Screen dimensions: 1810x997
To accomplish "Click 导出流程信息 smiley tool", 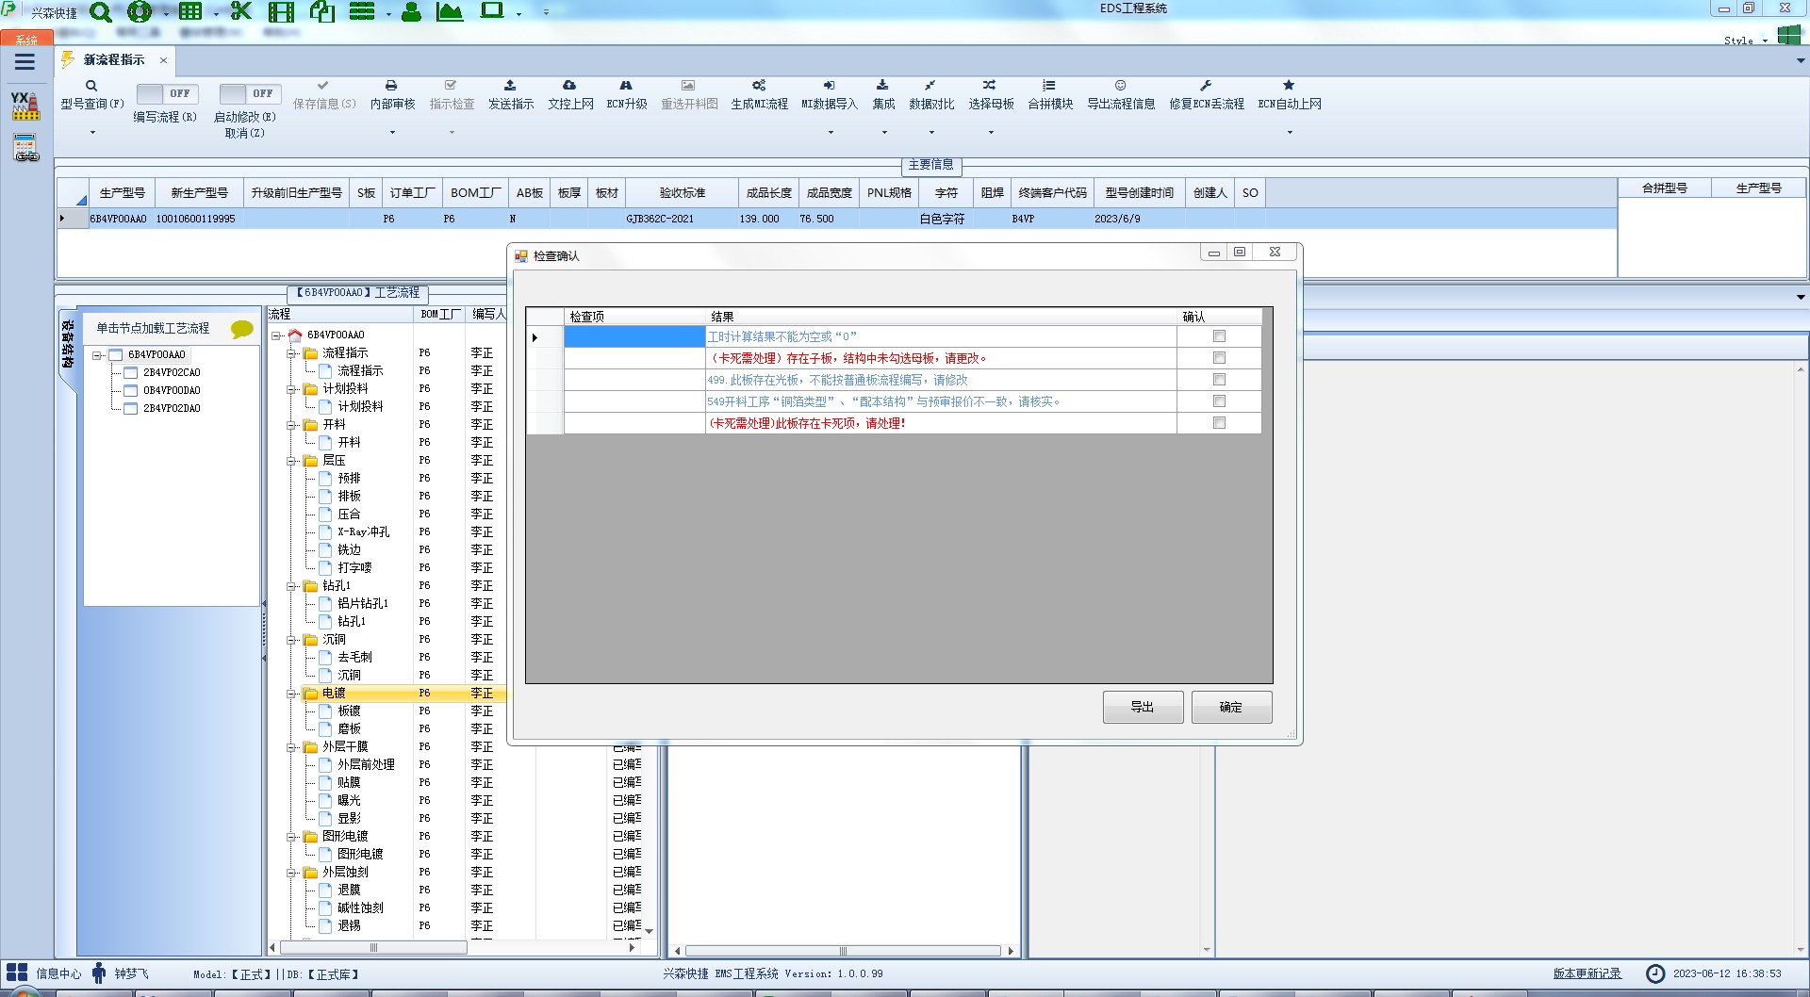I will tap(1121, 95).
